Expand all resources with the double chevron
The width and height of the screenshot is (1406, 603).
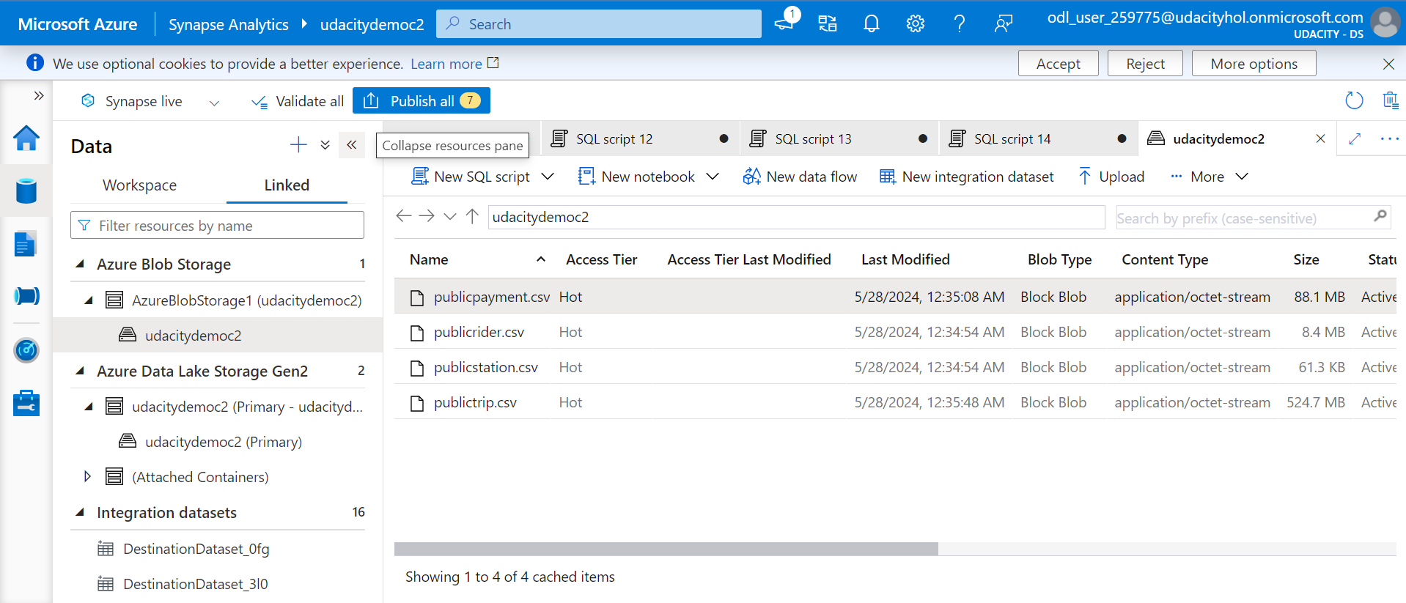click(x=325, y=145)
